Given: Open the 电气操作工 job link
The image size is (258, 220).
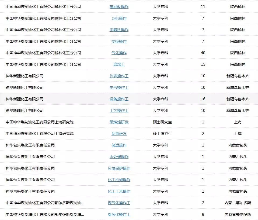Looking at the screenshot, I should 119,87.
